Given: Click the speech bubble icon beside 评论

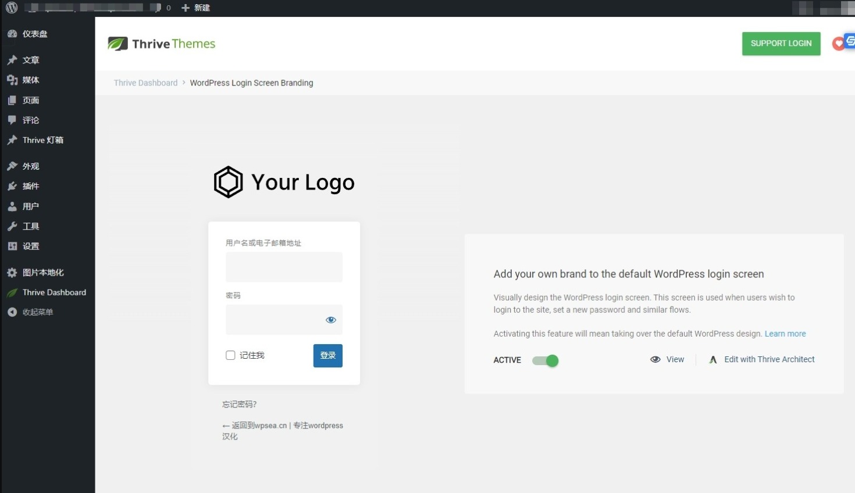Looking at the screenshot, I should [x=12, y=120].
